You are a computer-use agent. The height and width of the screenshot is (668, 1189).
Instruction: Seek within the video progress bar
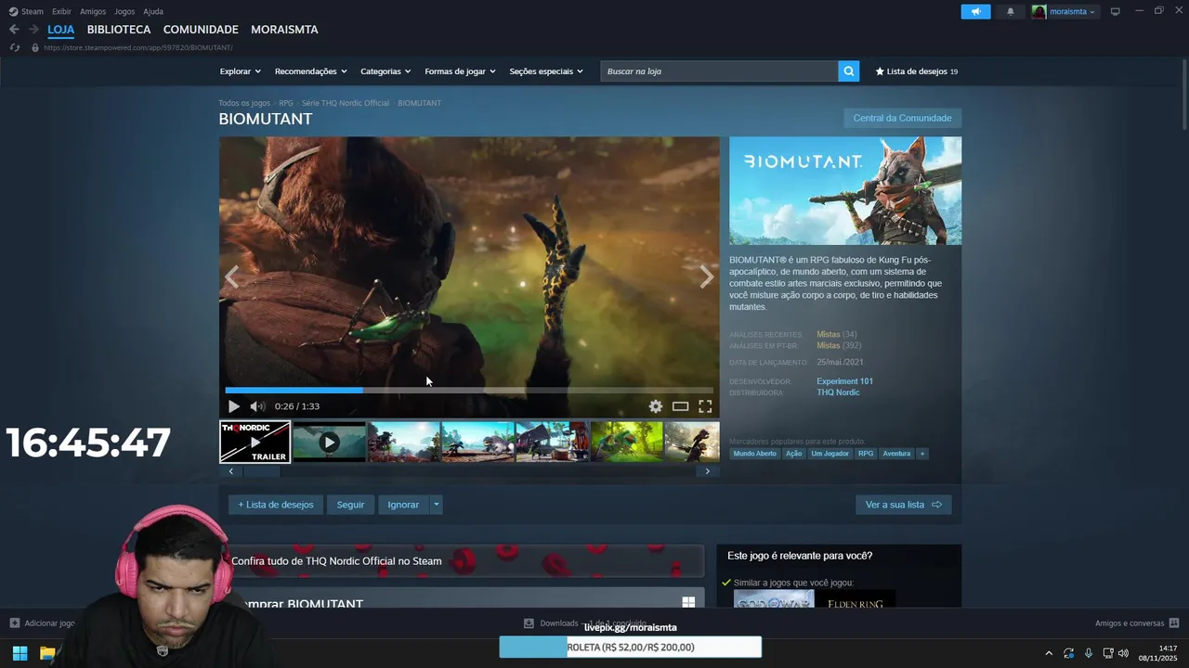point(469,391)
